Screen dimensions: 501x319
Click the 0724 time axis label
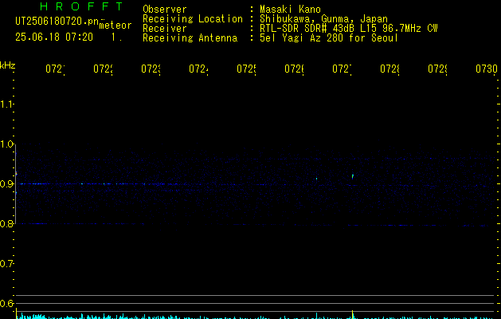(x=198, y=69)
